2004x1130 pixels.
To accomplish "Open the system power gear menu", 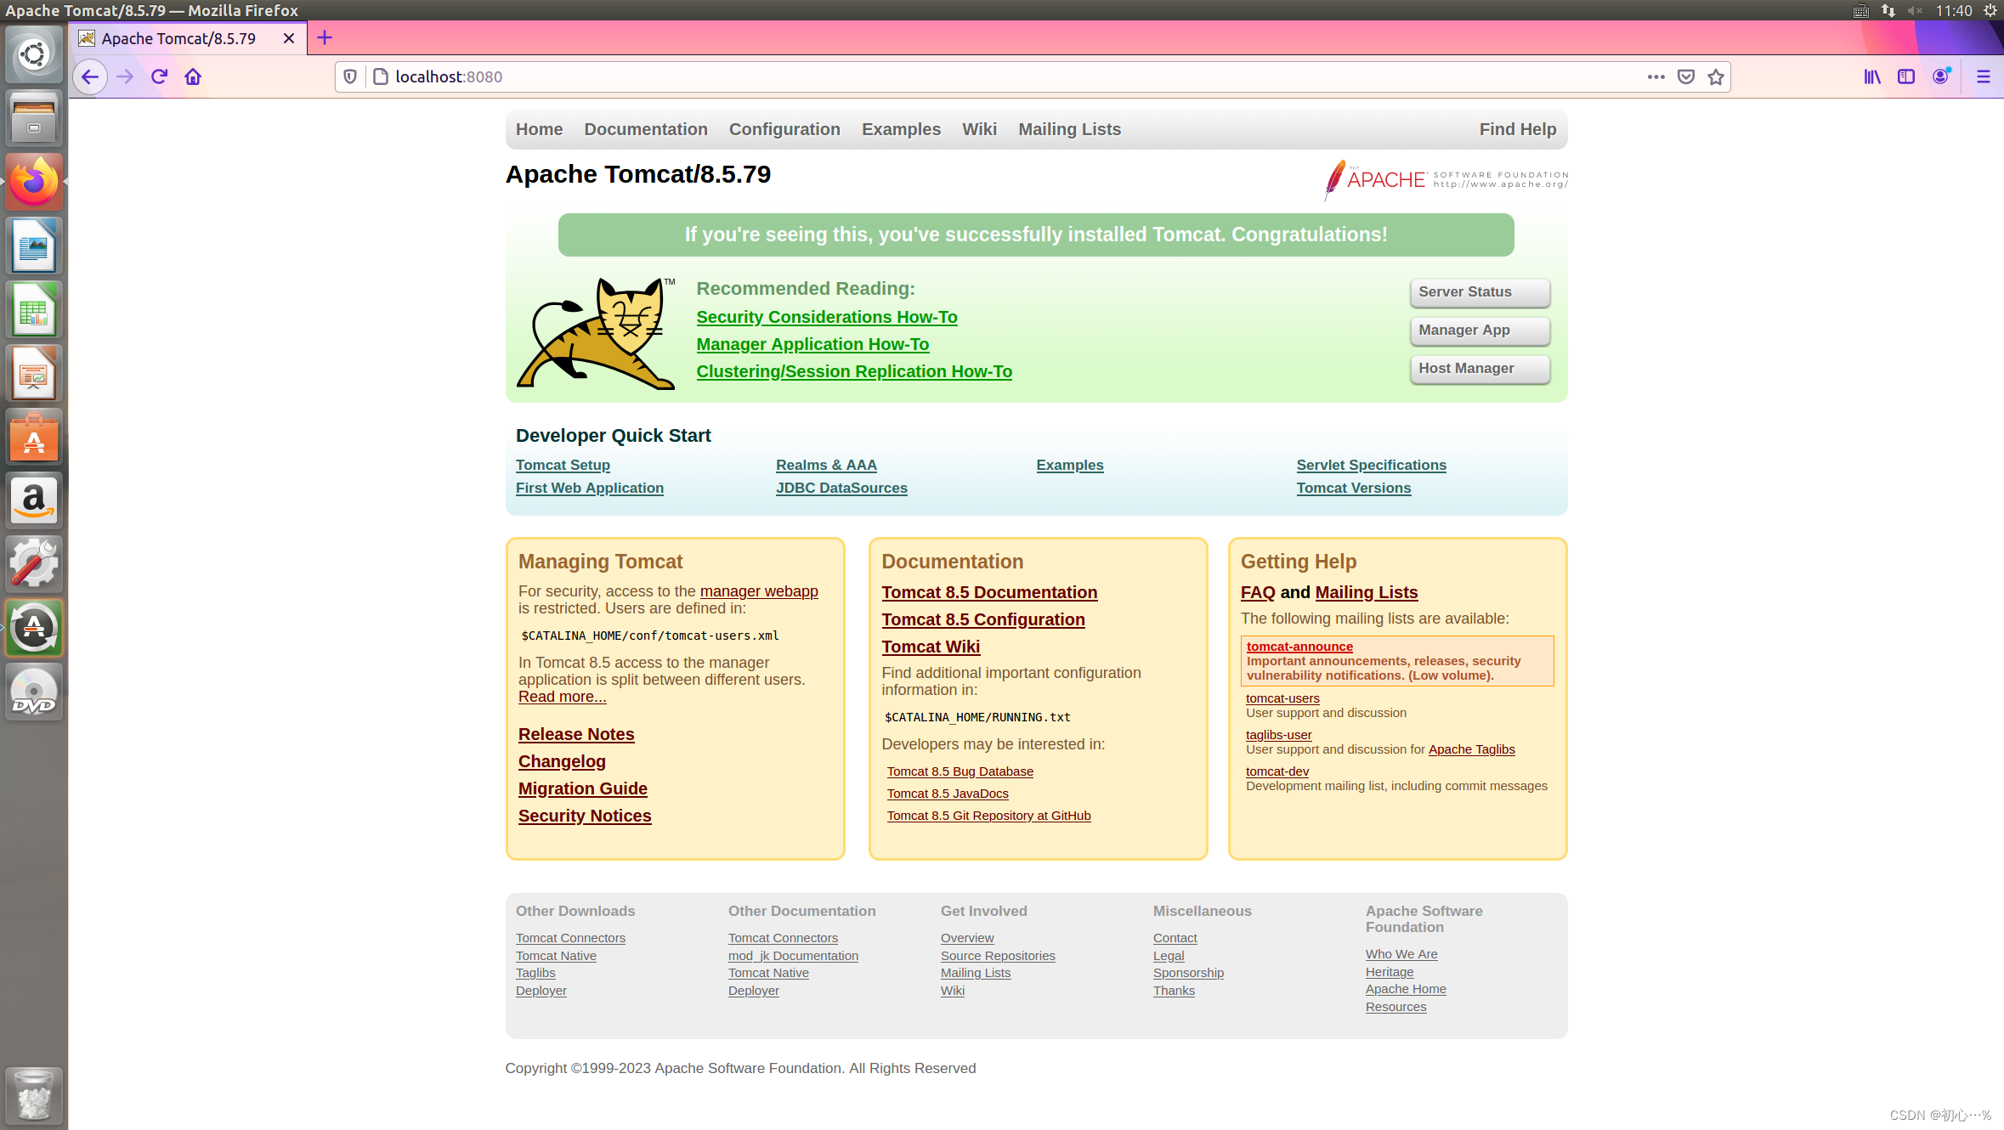I will coord(1990,10).
